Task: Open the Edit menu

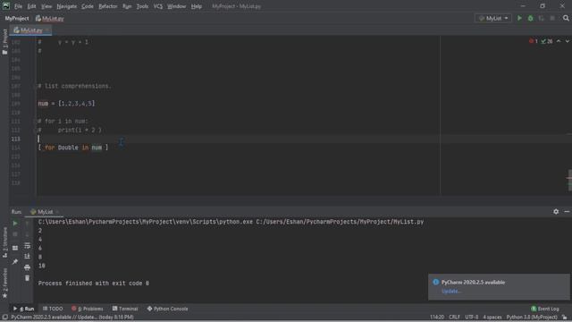Action: pos(32,6)
